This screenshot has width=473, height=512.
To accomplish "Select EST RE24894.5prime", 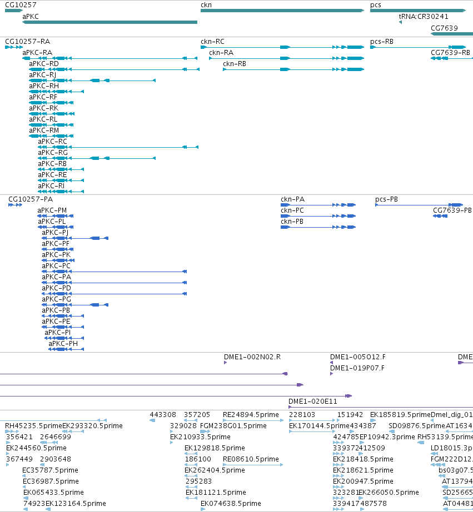I will (251, 415).
